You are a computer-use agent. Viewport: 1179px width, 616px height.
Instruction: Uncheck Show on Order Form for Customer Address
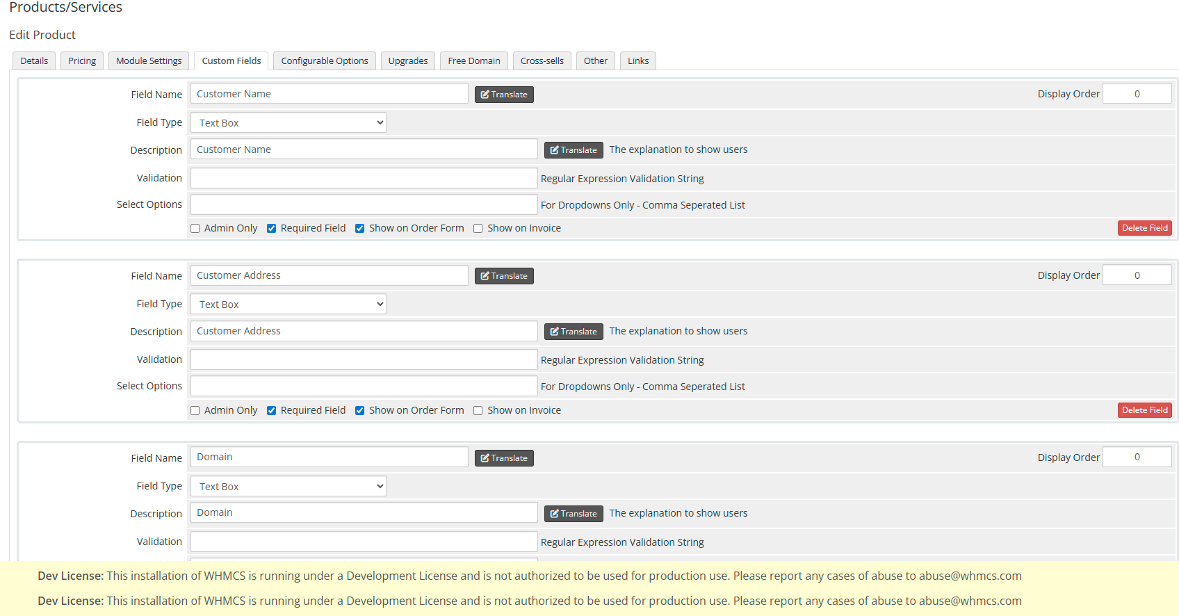(360, 411)
